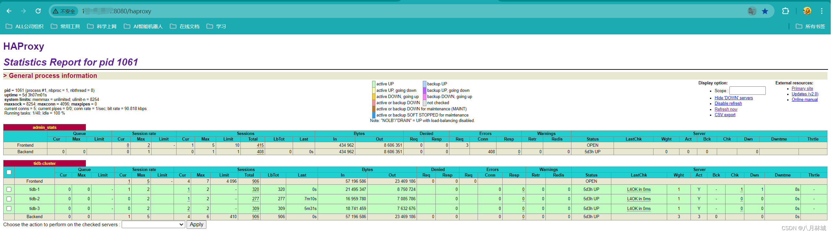Click tidb-1 bytes in value 21 495 347
This screenshot has height=234, width=831.
356,189
